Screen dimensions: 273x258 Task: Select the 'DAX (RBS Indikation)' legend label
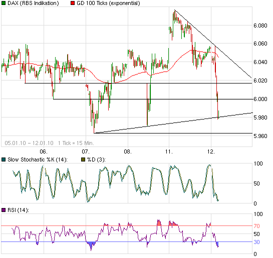pyautogui.click(x=33, y=3)
